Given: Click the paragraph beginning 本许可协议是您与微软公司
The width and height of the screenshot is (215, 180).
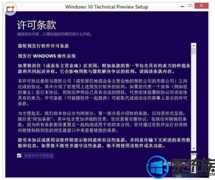Looking at the screenshot, I should [102, 92].
